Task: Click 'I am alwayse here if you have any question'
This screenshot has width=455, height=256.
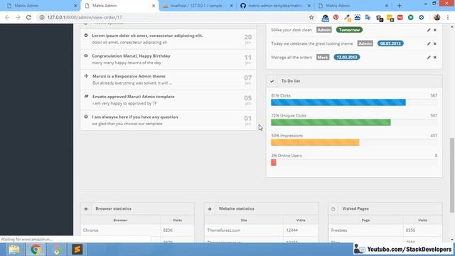Action: coord(135,117)
